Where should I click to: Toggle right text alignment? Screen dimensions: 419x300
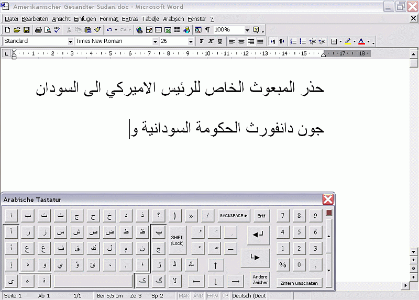click(251, 41)
